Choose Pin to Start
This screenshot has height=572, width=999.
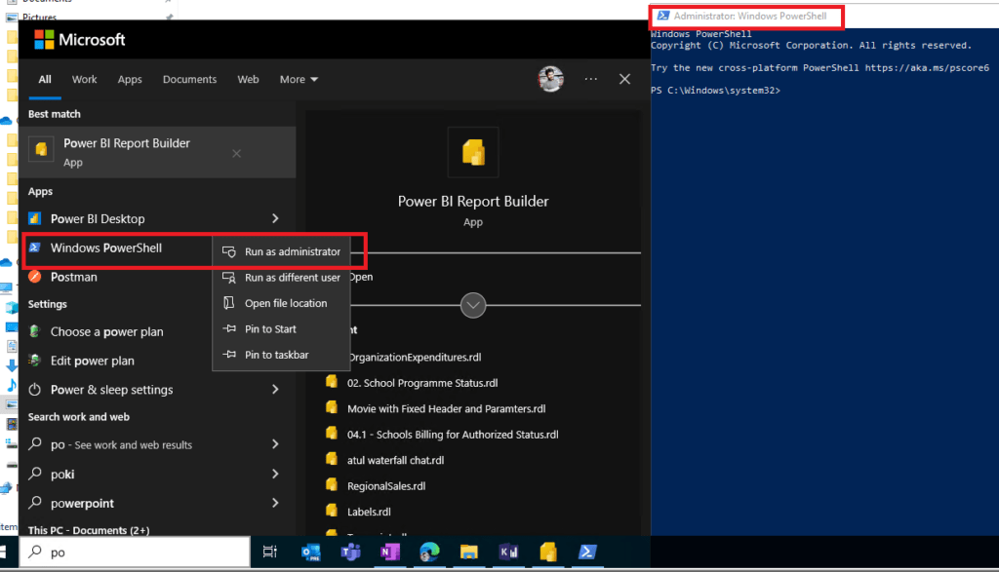[x=281, y=329]
